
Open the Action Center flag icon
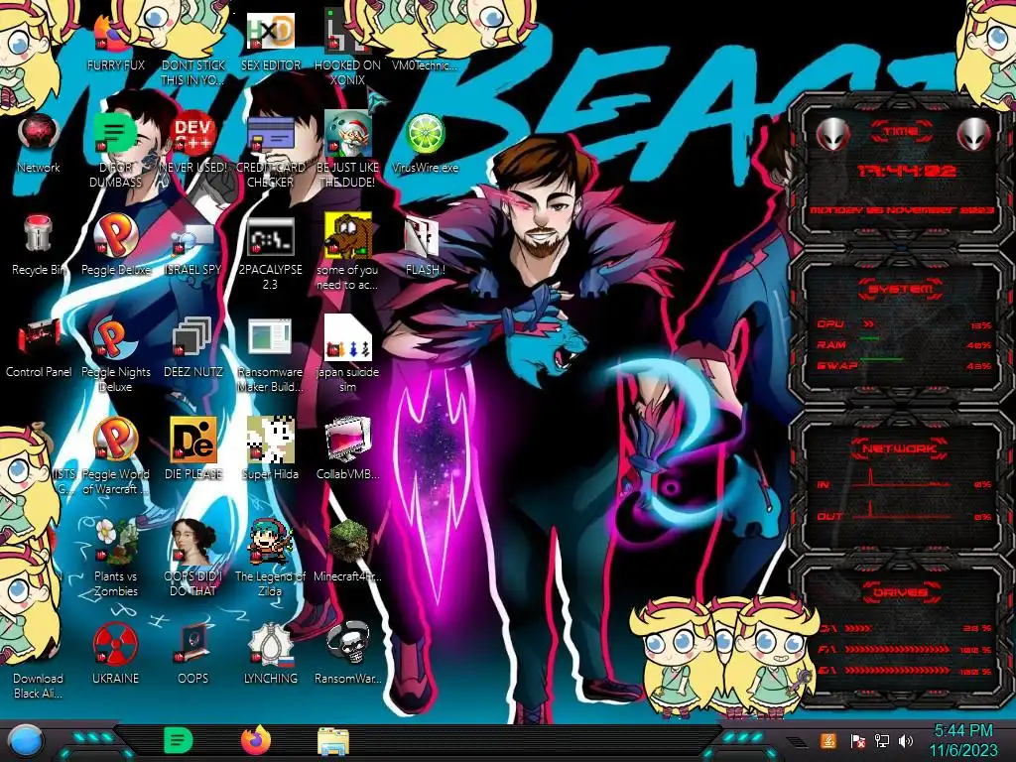click(x=857, y=740)
